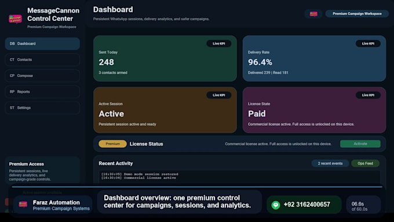Click the Dashboard overview caption text

point(177,202)
